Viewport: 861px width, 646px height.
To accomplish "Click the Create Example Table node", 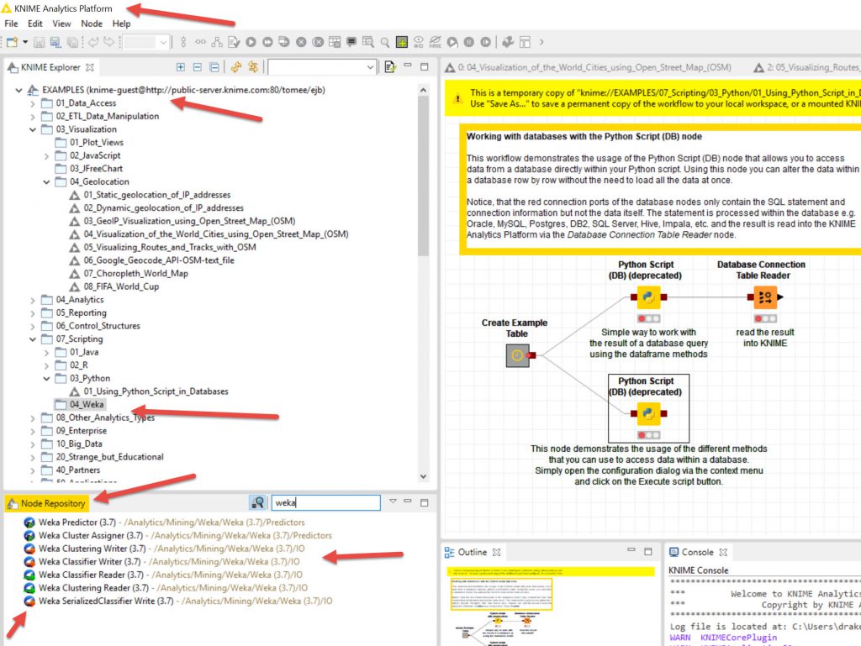I will [x=518, y=355].
